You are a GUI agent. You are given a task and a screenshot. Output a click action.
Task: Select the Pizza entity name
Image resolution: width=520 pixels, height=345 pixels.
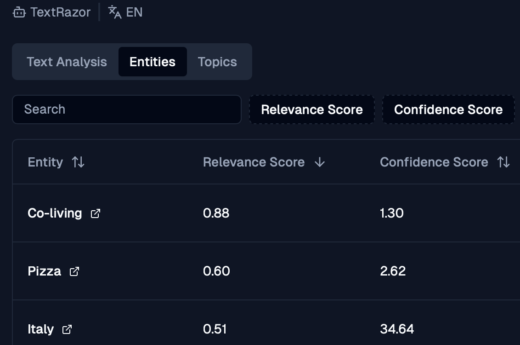click(45, 271)
